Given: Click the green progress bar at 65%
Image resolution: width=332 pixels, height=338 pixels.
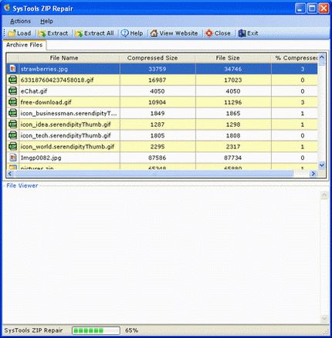Looking at the screenshot, I should [x=96, y=330].
